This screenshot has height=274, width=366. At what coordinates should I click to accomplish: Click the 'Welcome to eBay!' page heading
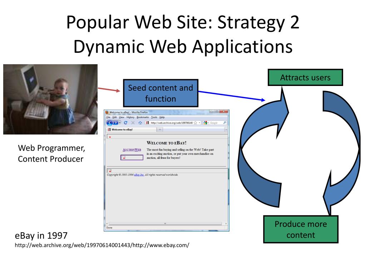[x=167, y=143]
